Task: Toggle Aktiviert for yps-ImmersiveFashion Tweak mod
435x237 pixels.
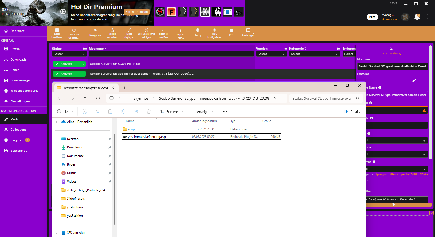Action: tap(67, 74)
